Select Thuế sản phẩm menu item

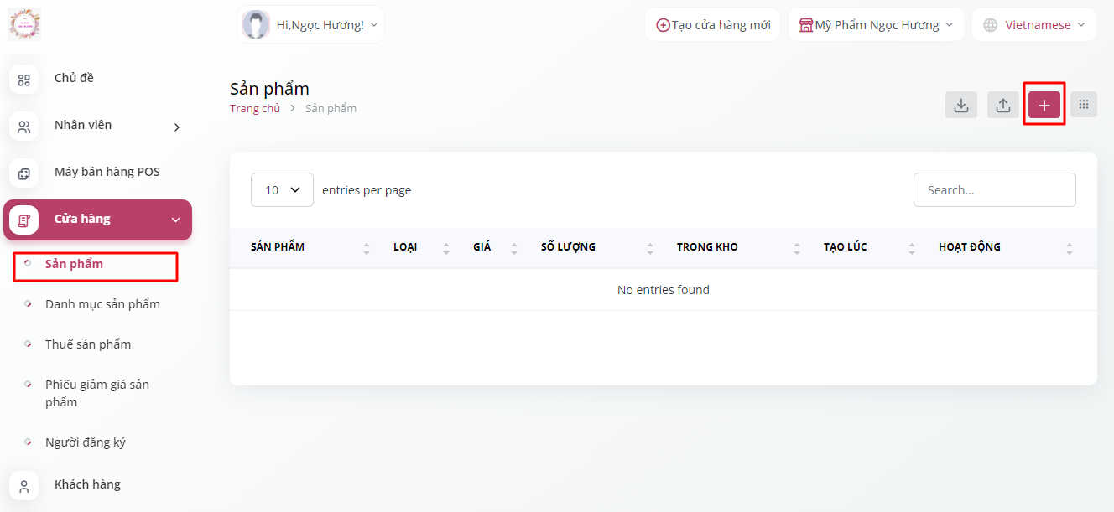coord(88,344)
